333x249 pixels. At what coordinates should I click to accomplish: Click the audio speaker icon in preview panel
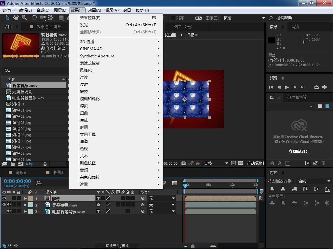point(325,87)
